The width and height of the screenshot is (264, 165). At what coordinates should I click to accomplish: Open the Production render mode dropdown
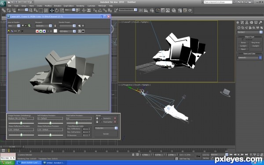(x=106, y=128)
